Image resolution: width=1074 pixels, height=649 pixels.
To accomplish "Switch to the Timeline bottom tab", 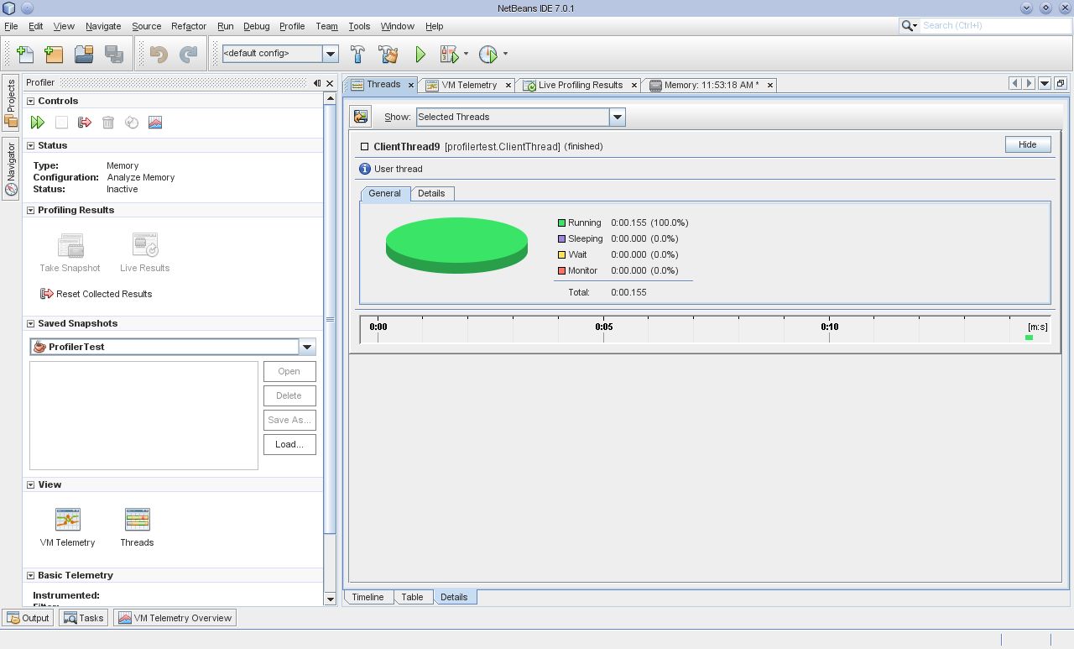I will click(368, 597).
